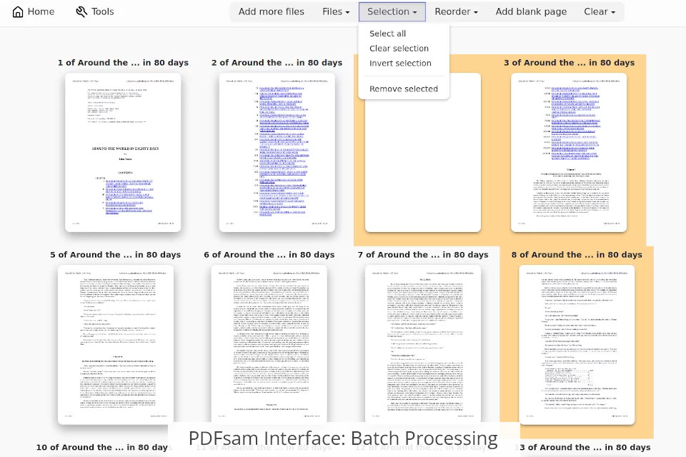This screenshot has height=457, width=686.
Task: Collapse the Selection dropdown menu
Action: 392,12
